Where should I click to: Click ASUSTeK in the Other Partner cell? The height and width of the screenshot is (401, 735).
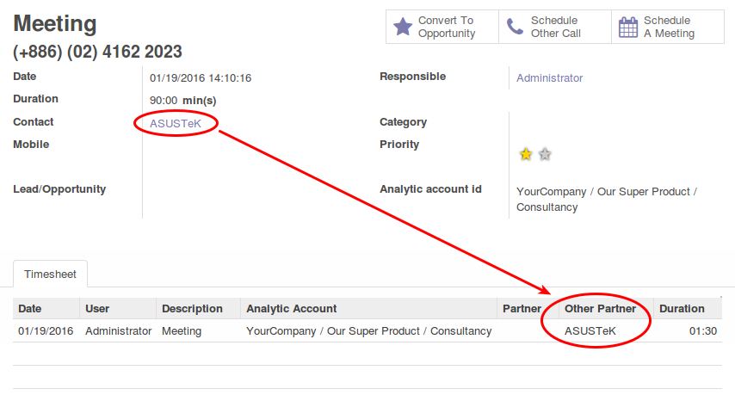[590, 331]
